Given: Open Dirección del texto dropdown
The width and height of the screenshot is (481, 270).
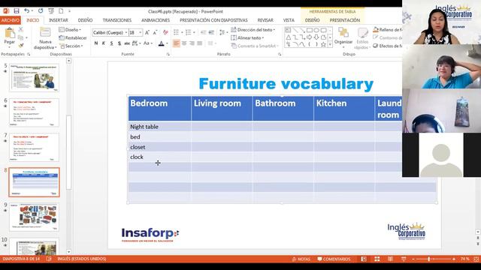Looking at the screenshot, I should pyautogui.click(x=253, y=30).
